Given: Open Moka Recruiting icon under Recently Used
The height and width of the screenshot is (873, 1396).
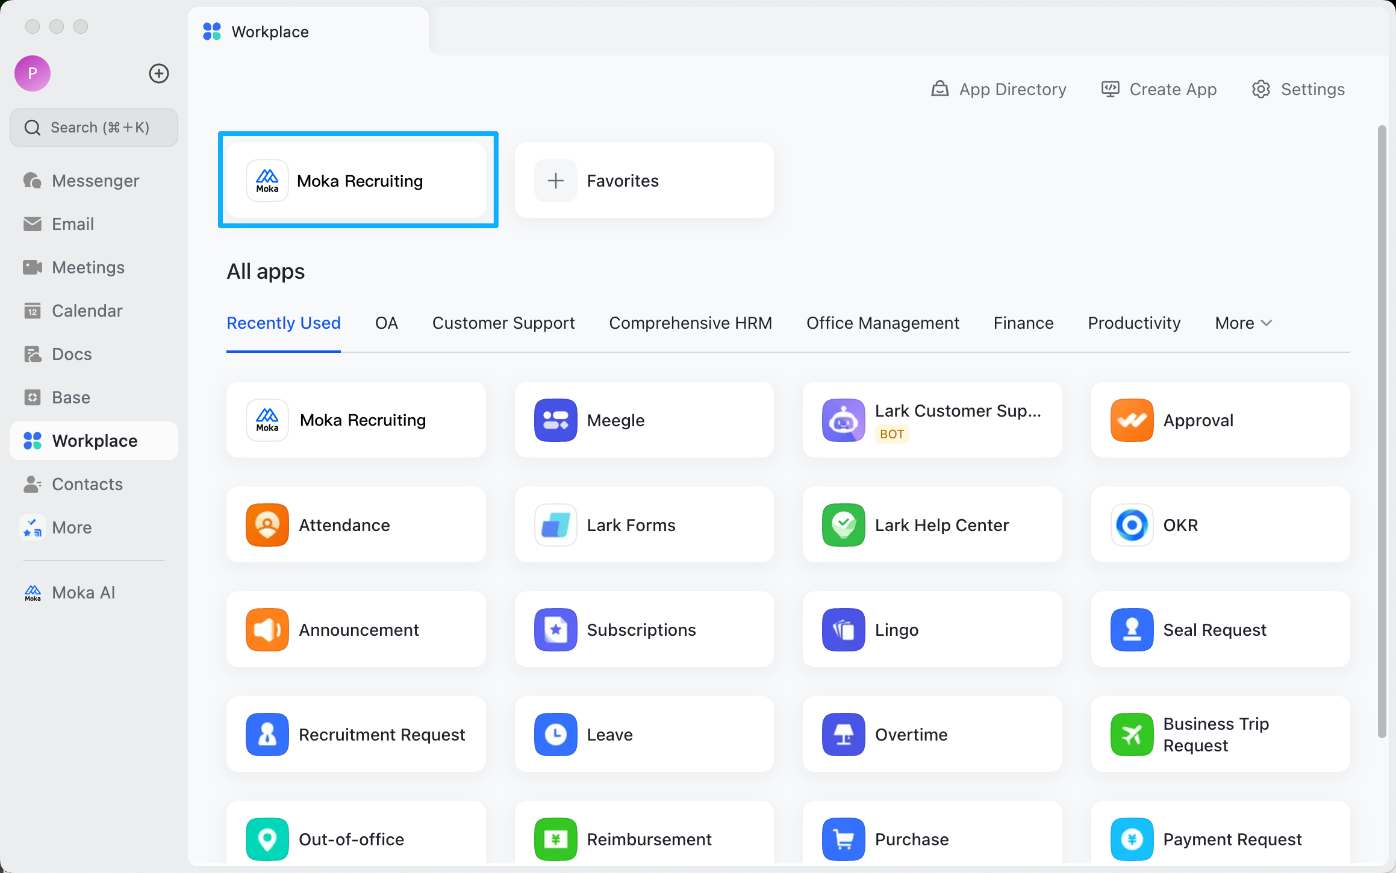Looking at the screenshot, I should pyautogui.click(x=267, y=420).
